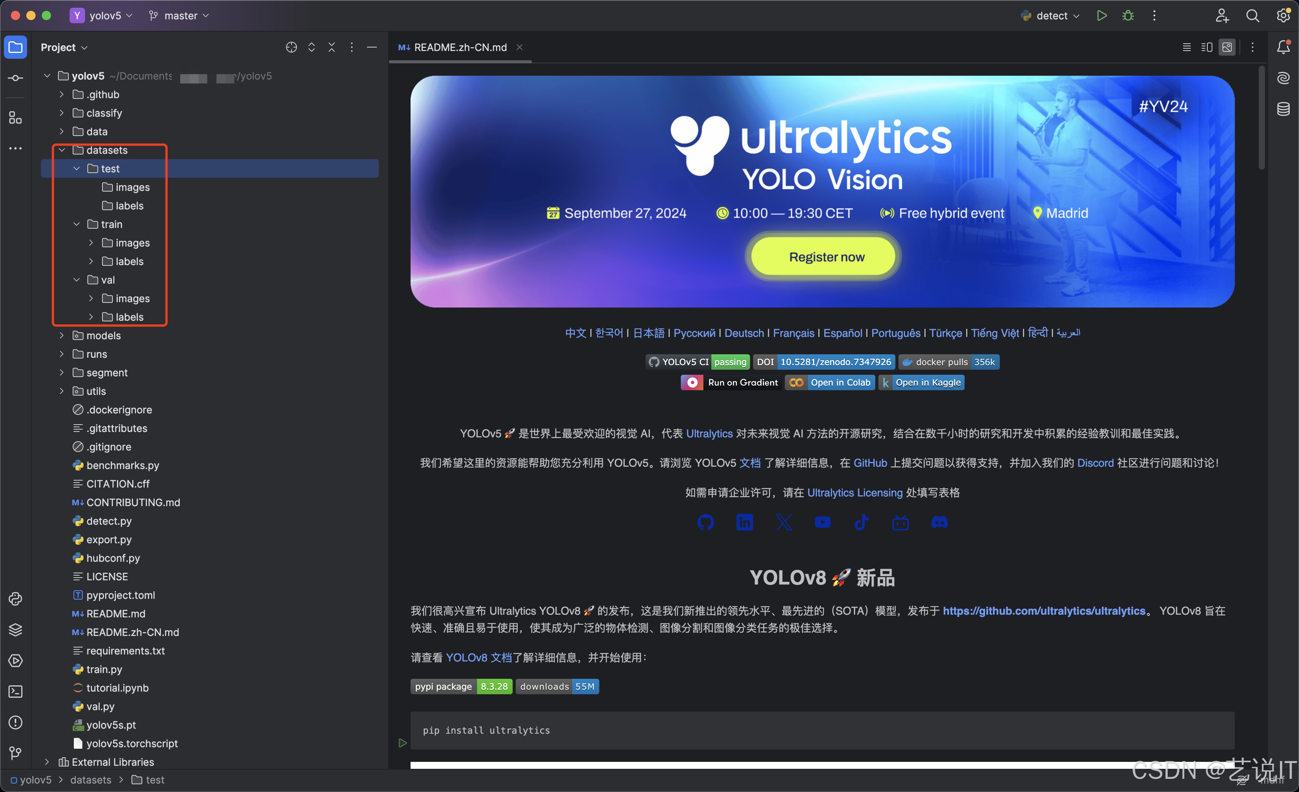Select the README.zh-CN.md editor tab
The height and width of the screenshot is (792, 1299).
pyautogui.click(x=460, y=48)
